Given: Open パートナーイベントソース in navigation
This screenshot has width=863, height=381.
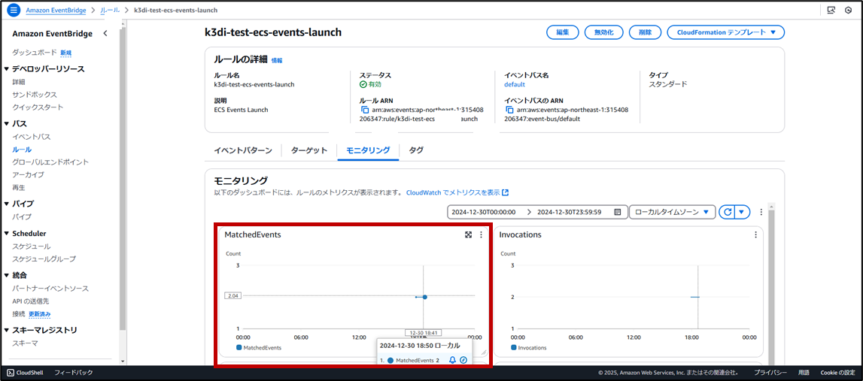Looking at the screenshot, I should point(50,289).
